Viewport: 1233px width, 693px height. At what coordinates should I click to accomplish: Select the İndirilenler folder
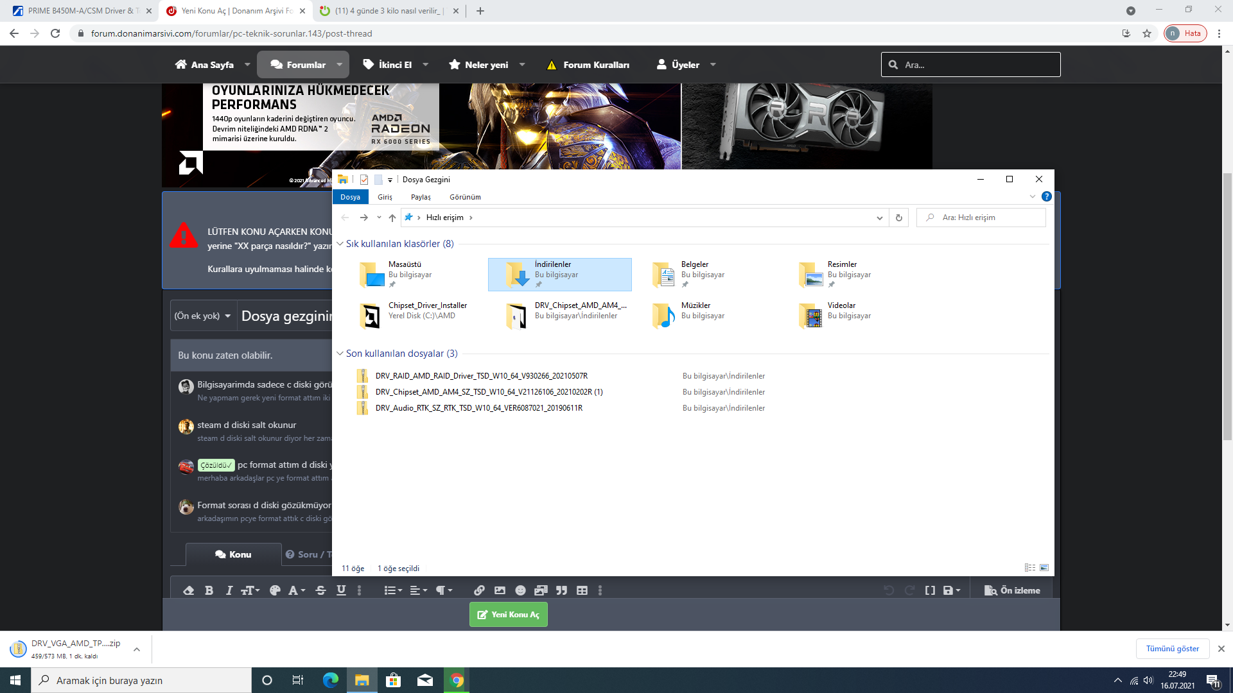(559, 275)
